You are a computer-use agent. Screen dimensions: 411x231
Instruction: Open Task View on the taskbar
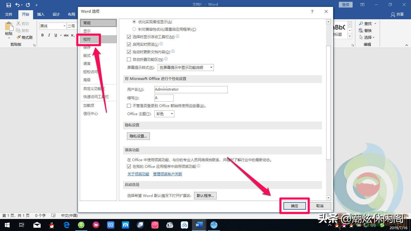[22, 225]
